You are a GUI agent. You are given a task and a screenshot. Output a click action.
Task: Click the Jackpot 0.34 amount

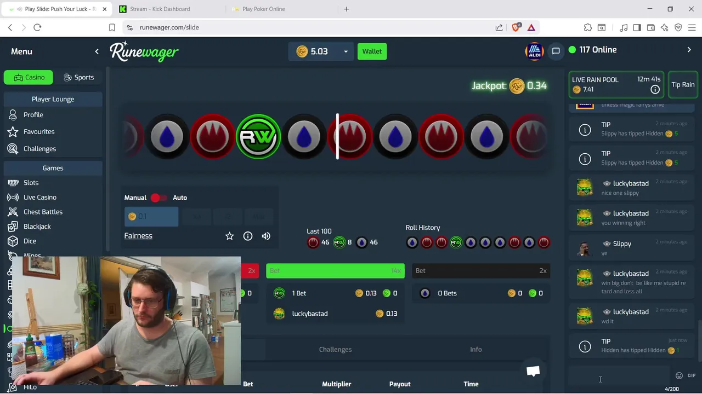coord(536,86)
